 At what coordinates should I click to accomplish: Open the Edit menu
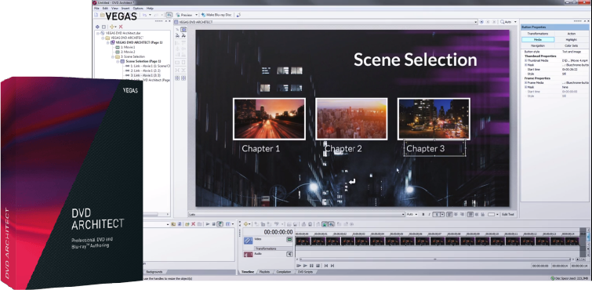[105, 9]
